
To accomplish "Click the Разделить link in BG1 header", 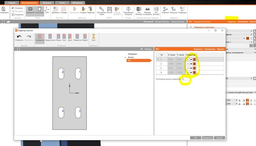I will point(198,49).
